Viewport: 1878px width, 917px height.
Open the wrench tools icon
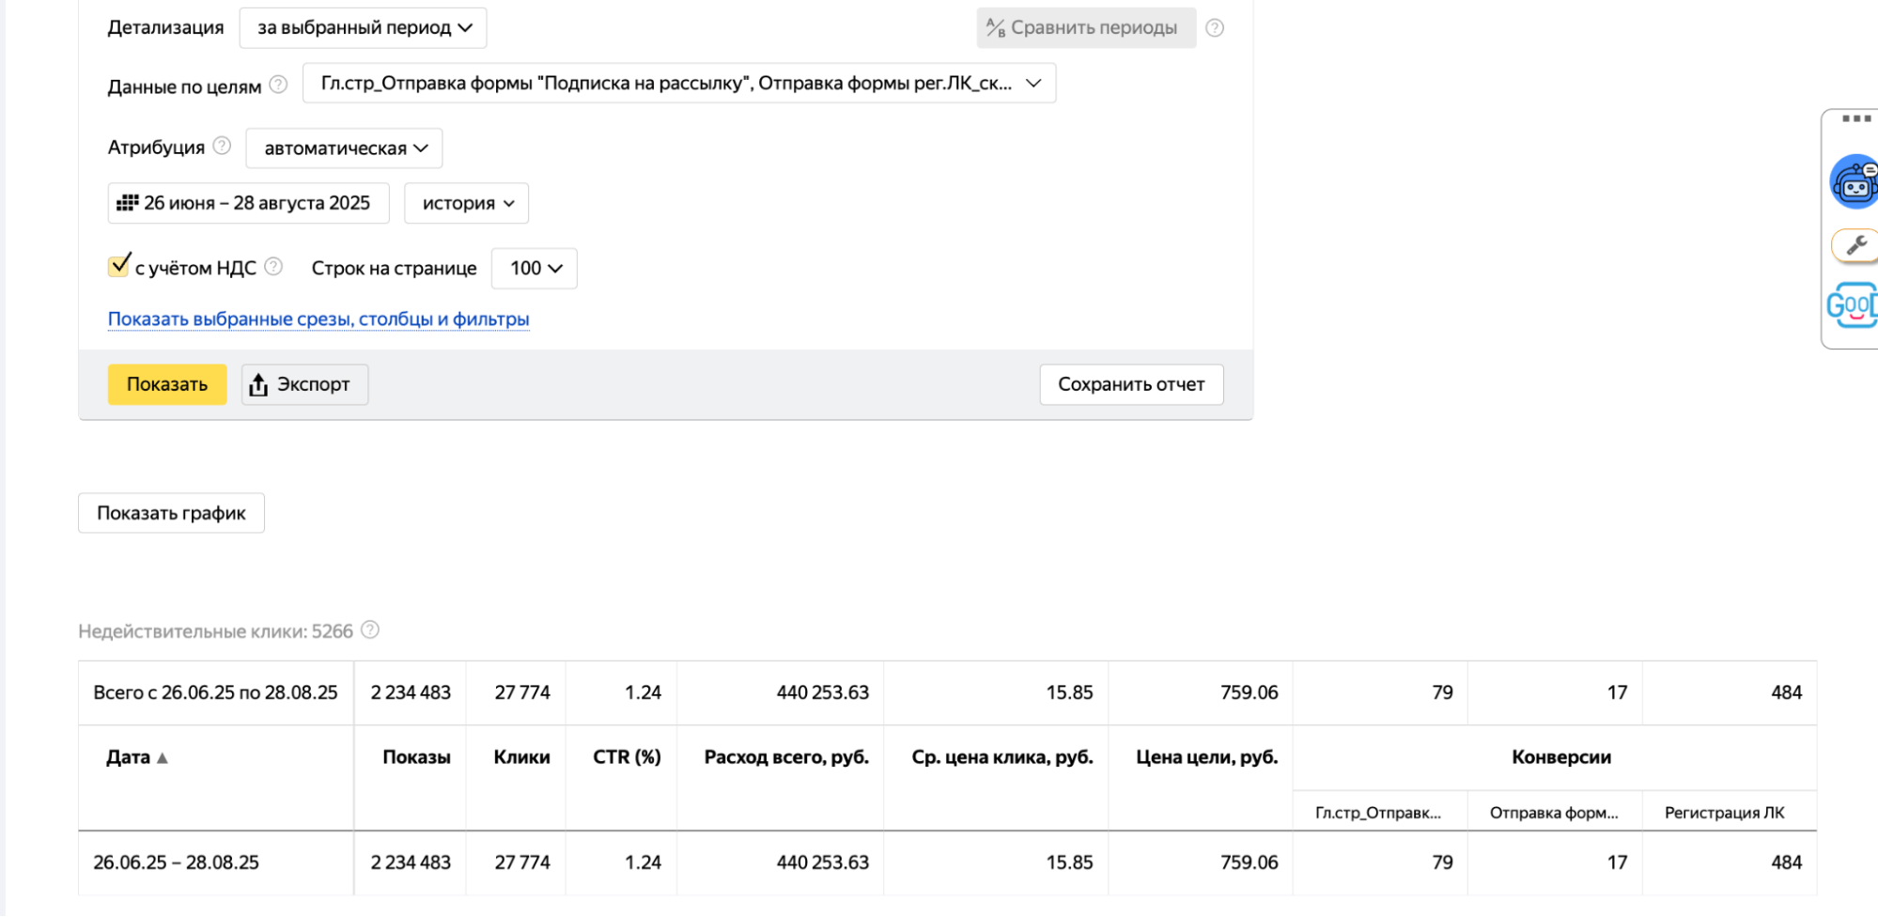coord(1856,246)
